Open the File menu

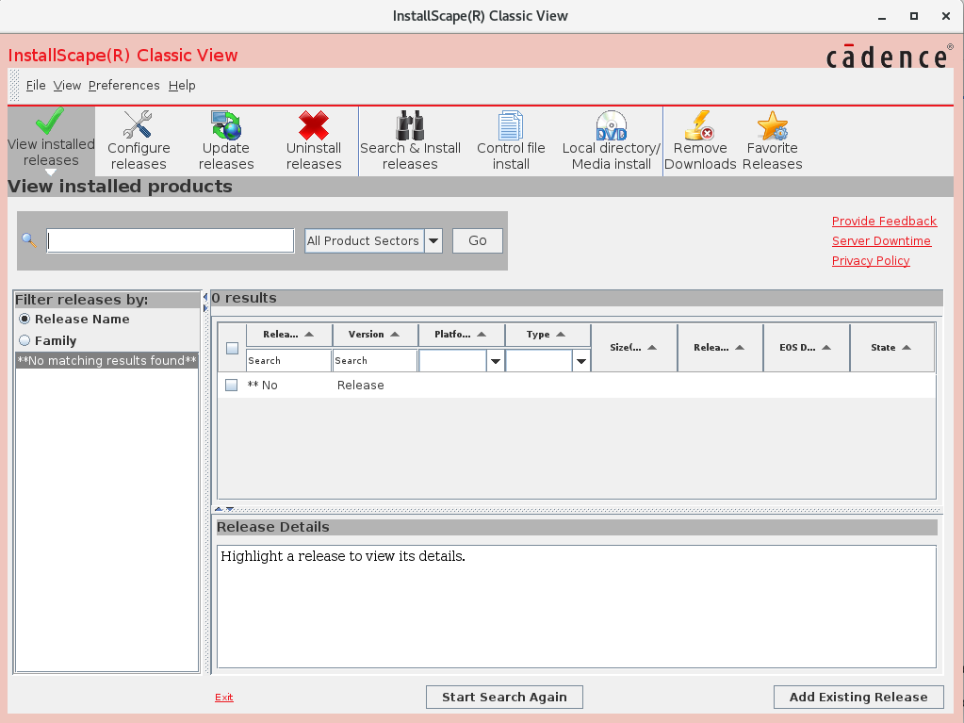36,86
